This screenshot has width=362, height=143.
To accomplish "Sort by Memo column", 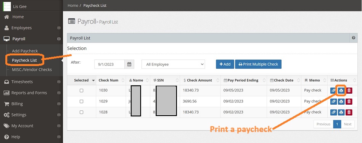I will coord(314,80).
